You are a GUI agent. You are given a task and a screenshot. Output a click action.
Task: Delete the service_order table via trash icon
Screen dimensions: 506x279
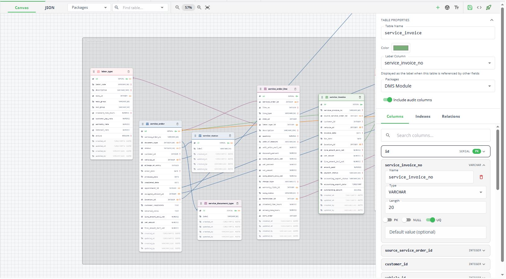tap(178, 124)
